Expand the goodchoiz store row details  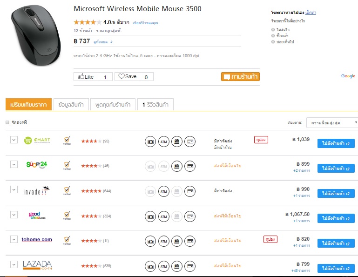pyautogui.click(x=14, y=215)
